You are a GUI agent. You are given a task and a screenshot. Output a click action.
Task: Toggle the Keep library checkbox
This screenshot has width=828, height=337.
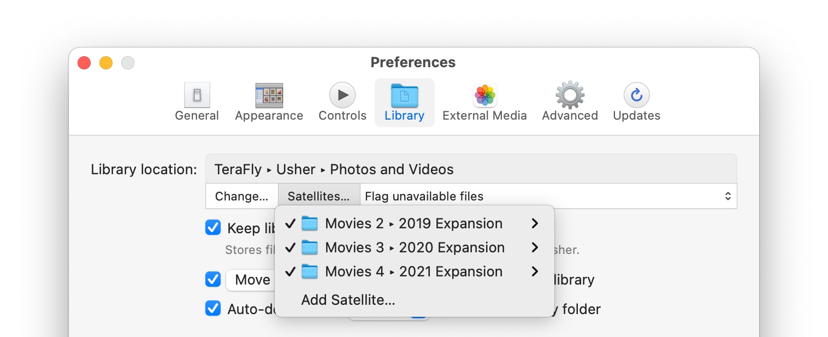click(213, 228)
